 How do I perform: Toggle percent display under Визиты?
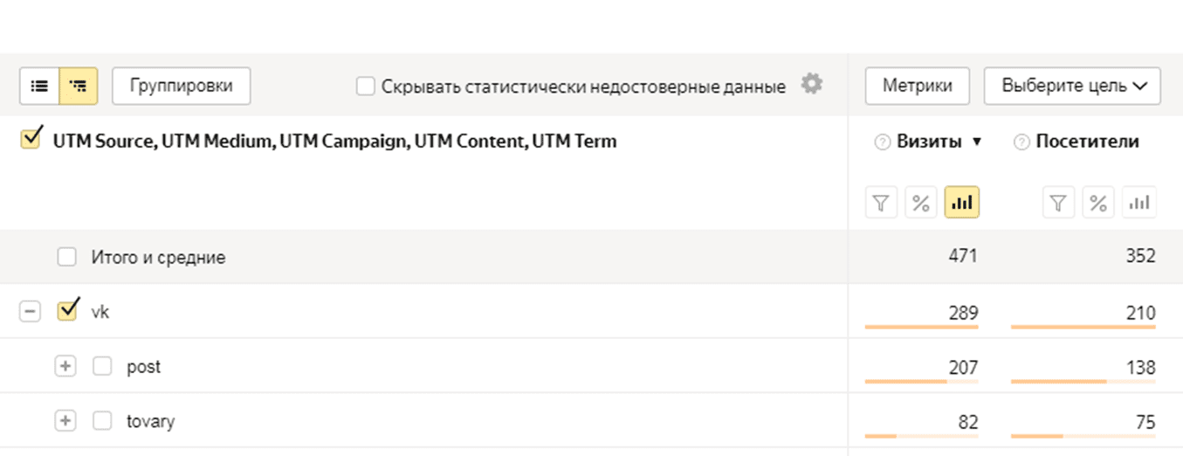pos(920,204)
